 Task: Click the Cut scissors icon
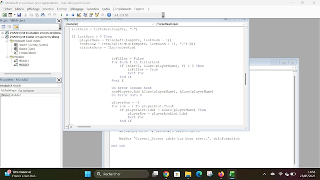[25, 15]
